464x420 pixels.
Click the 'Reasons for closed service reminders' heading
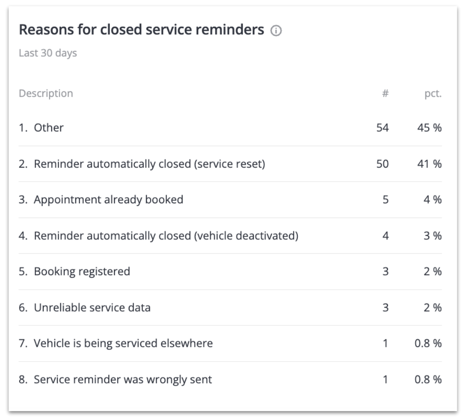tap(141, 30)
